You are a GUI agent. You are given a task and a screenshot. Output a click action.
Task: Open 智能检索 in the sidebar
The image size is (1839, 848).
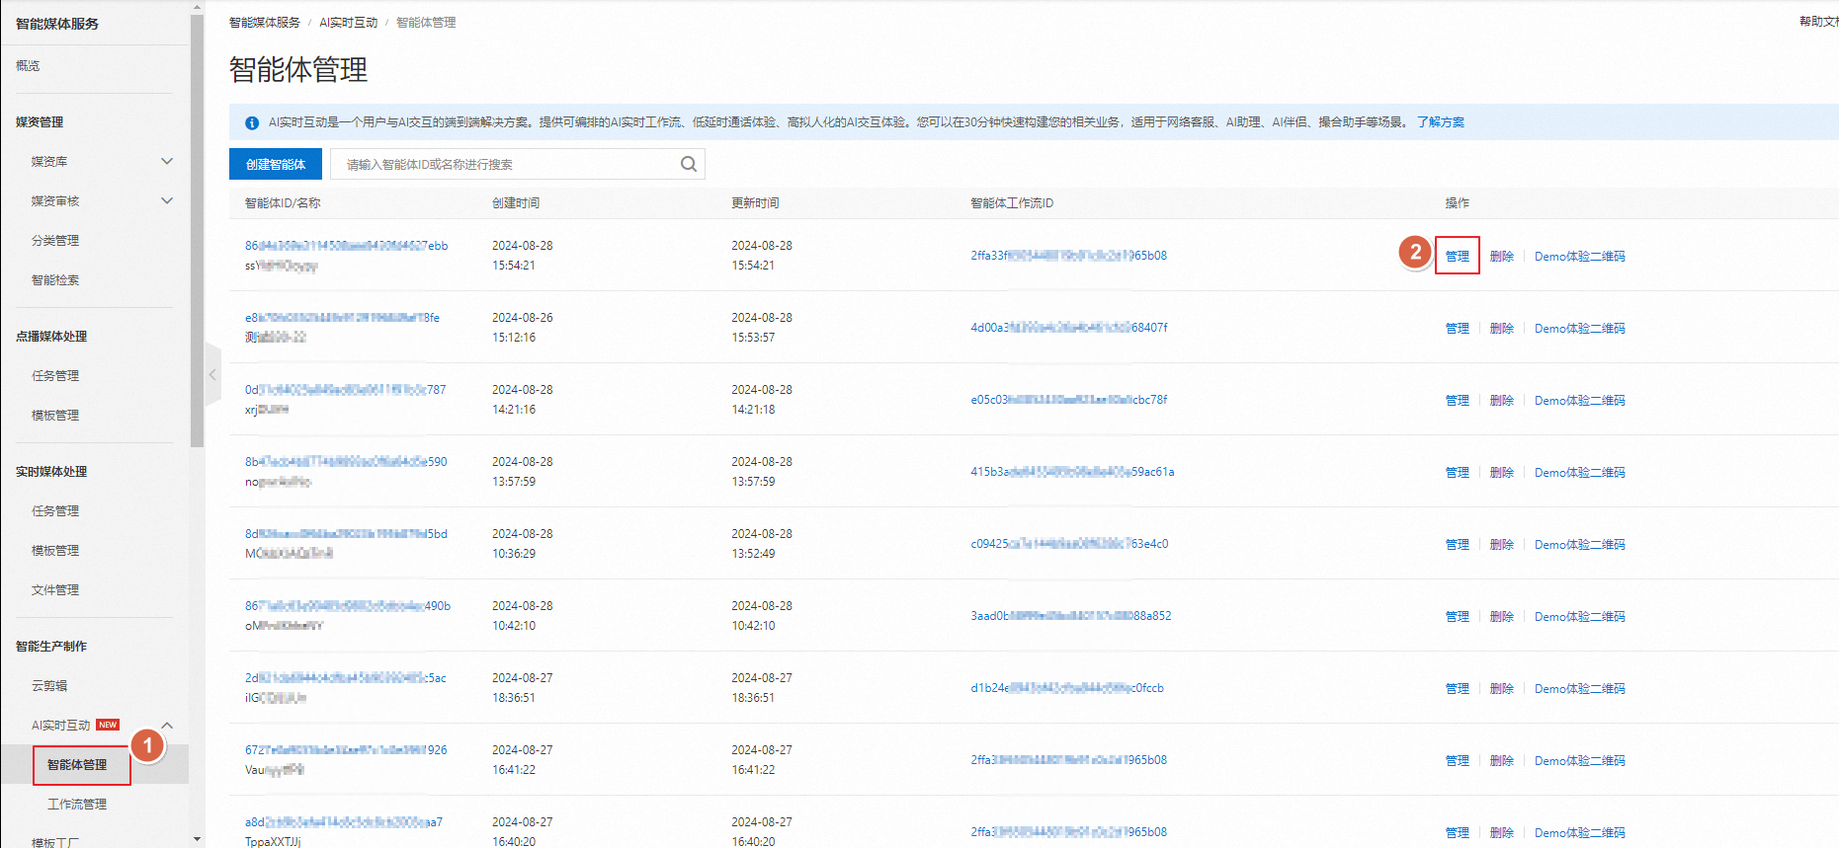pyautogui.click(x=55, y=279)
